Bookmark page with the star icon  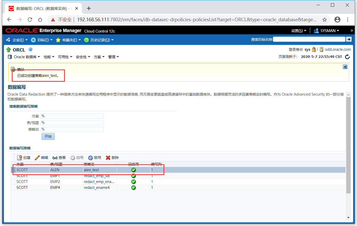point(324,19)
